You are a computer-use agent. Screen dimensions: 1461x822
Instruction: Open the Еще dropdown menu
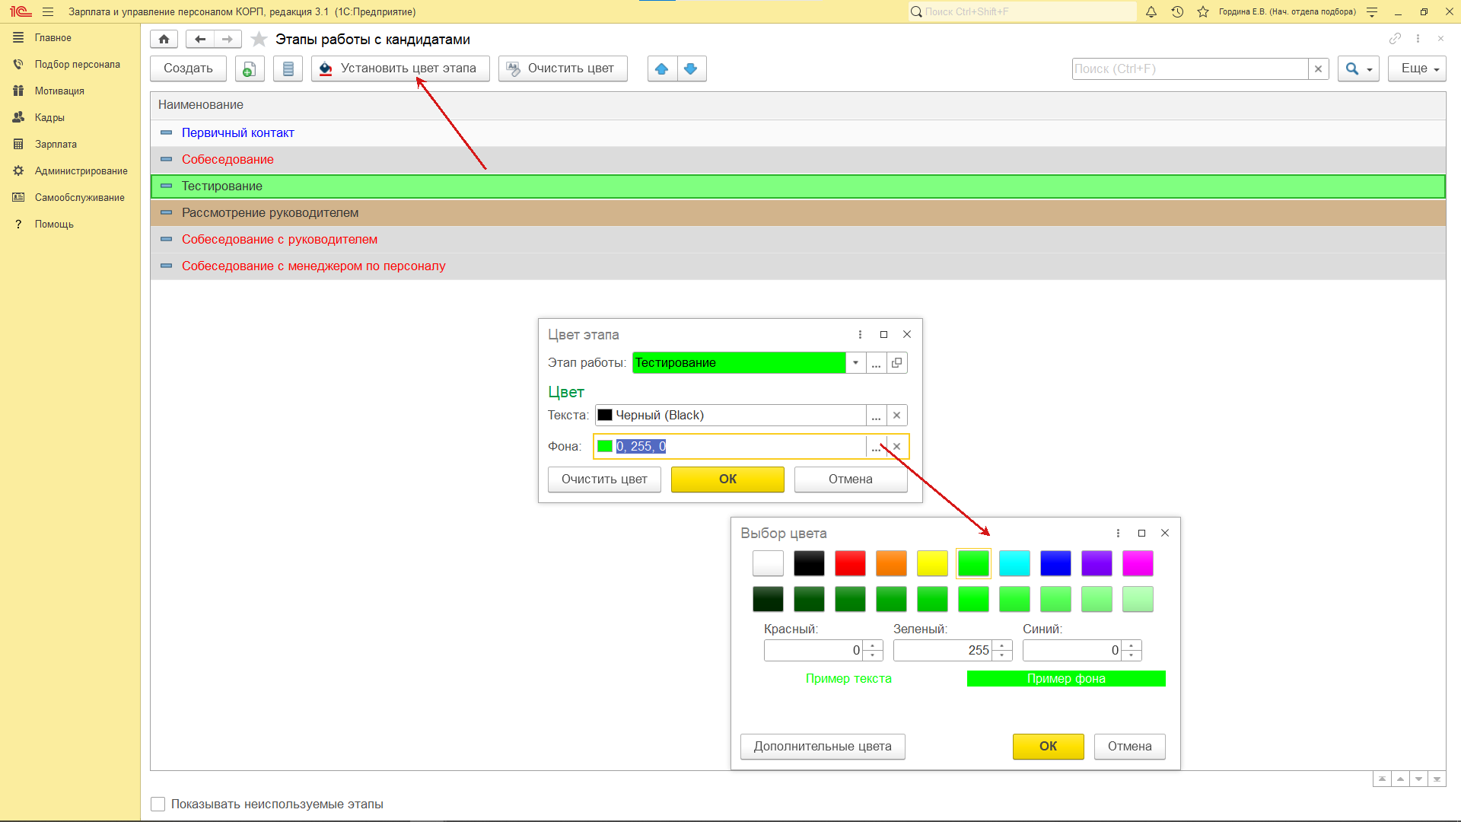[x=1417, y=68]
